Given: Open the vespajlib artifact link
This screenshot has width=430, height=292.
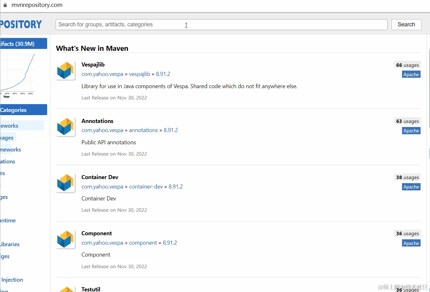Looking at the screenshot, I should point(139,74).
